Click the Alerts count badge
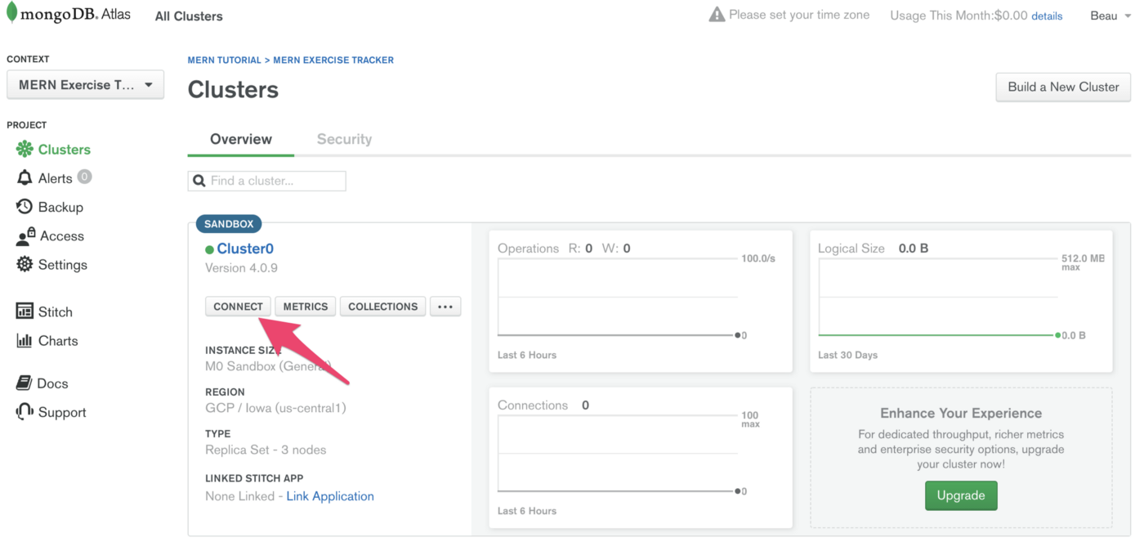 [84, 177]
